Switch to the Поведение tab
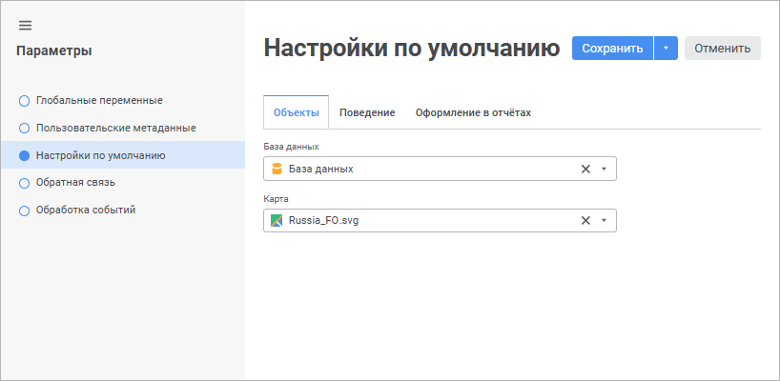The width and height of the screenshot is (780, 381). tap(367, 112)
